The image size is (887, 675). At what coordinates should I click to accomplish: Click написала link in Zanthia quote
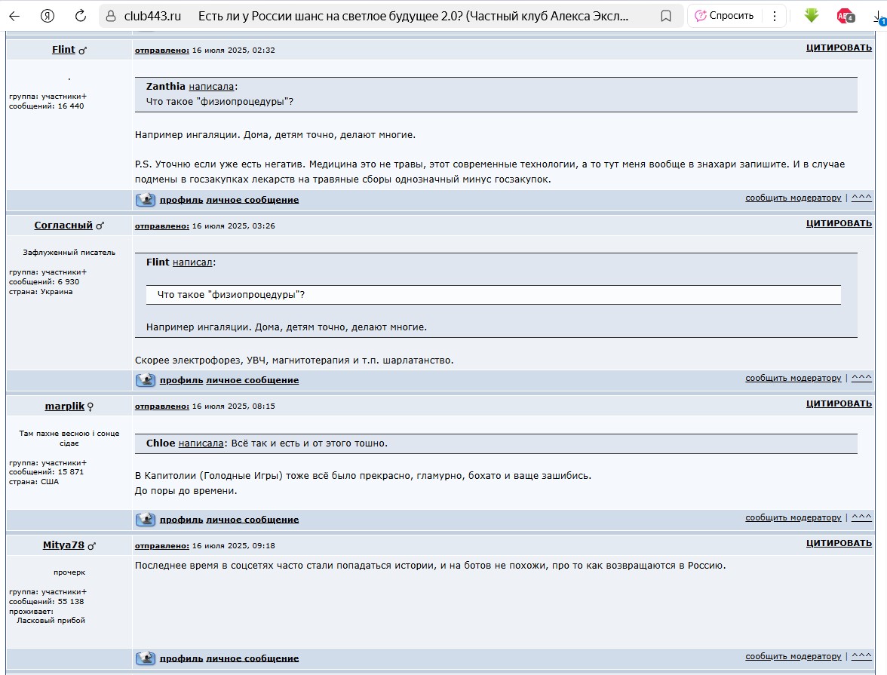click(211, 87)
